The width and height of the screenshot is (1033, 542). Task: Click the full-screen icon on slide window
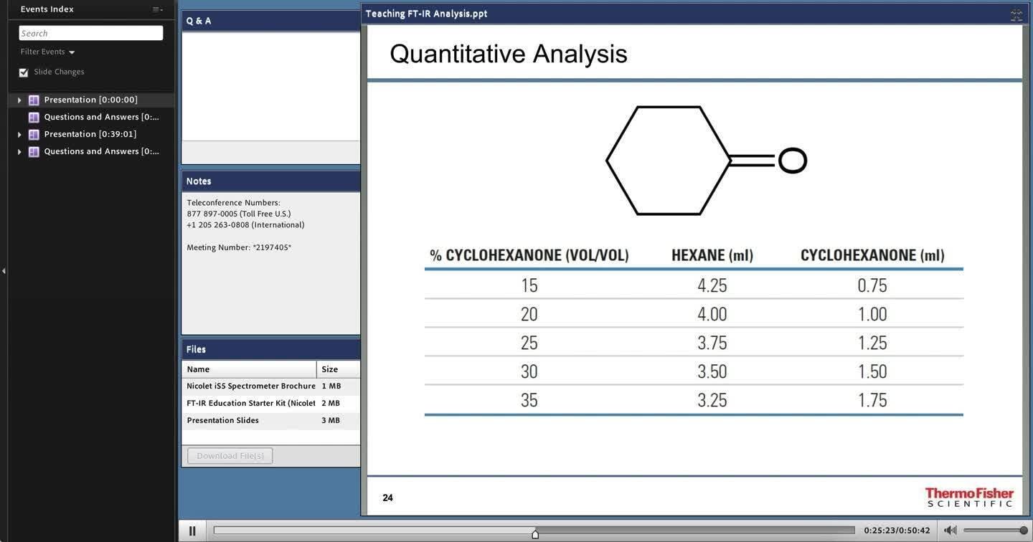(1016, 15)
